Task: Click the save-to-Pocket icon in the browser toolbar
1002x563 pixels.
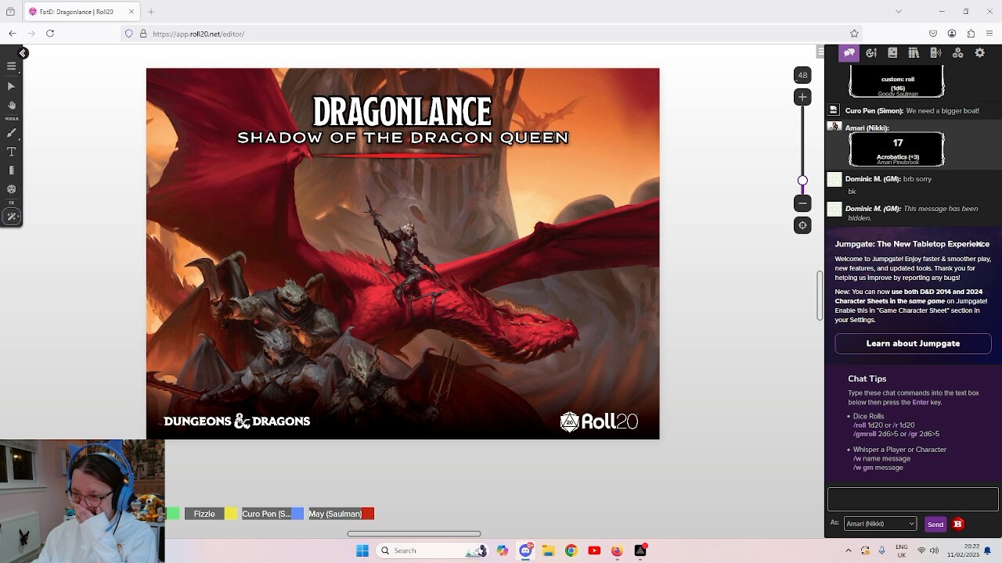Action: (933, 34)
